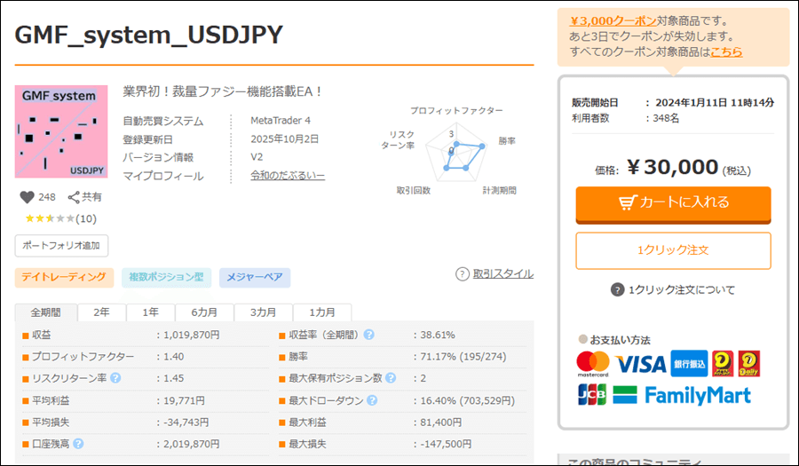Click the 最大ドローダウン value 16.40% (703,529円)
The image size is (799, 466).
tap(467, 400)
